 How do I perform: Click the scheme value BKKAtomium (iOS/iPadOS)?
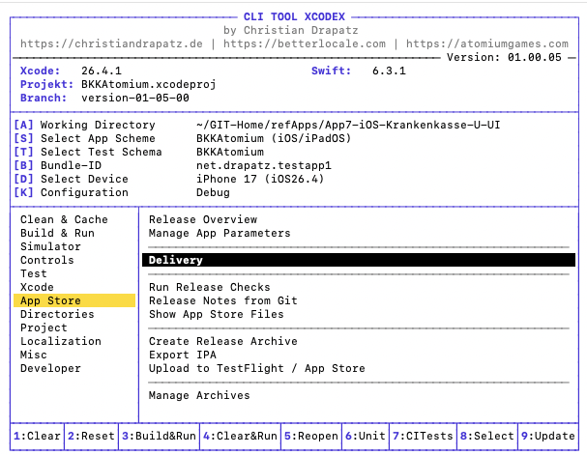click(x=274, y=138)
